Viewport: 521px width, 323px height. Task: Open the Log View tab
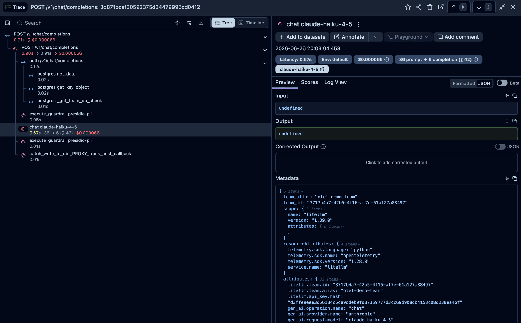click(335, 82)
